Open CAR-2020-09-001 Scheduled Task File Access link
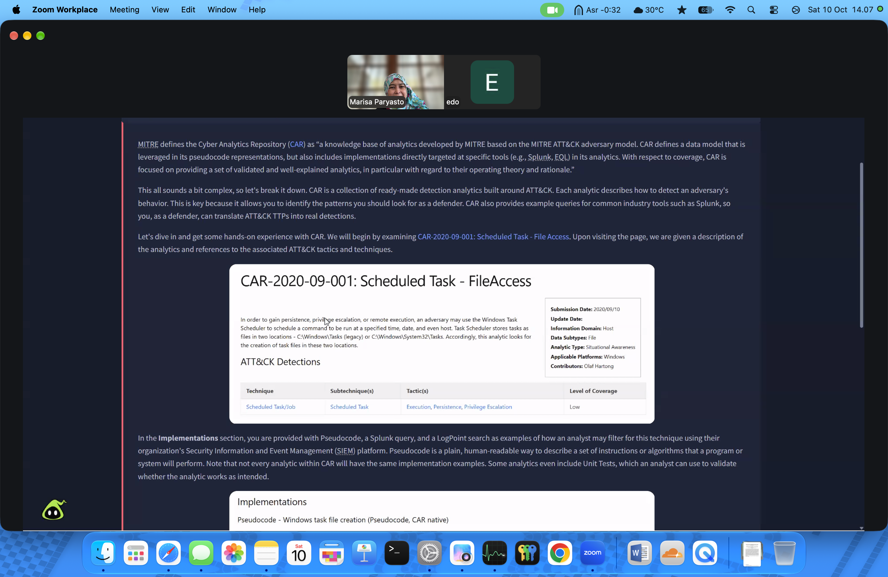This screenshot has height=577, width=888. (x=493, y=237)
